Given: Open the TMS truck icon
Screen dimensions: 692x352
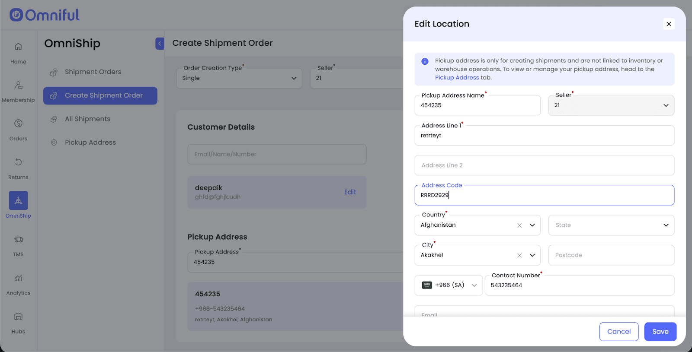Looking at the screenshot, I should point(18,239).
